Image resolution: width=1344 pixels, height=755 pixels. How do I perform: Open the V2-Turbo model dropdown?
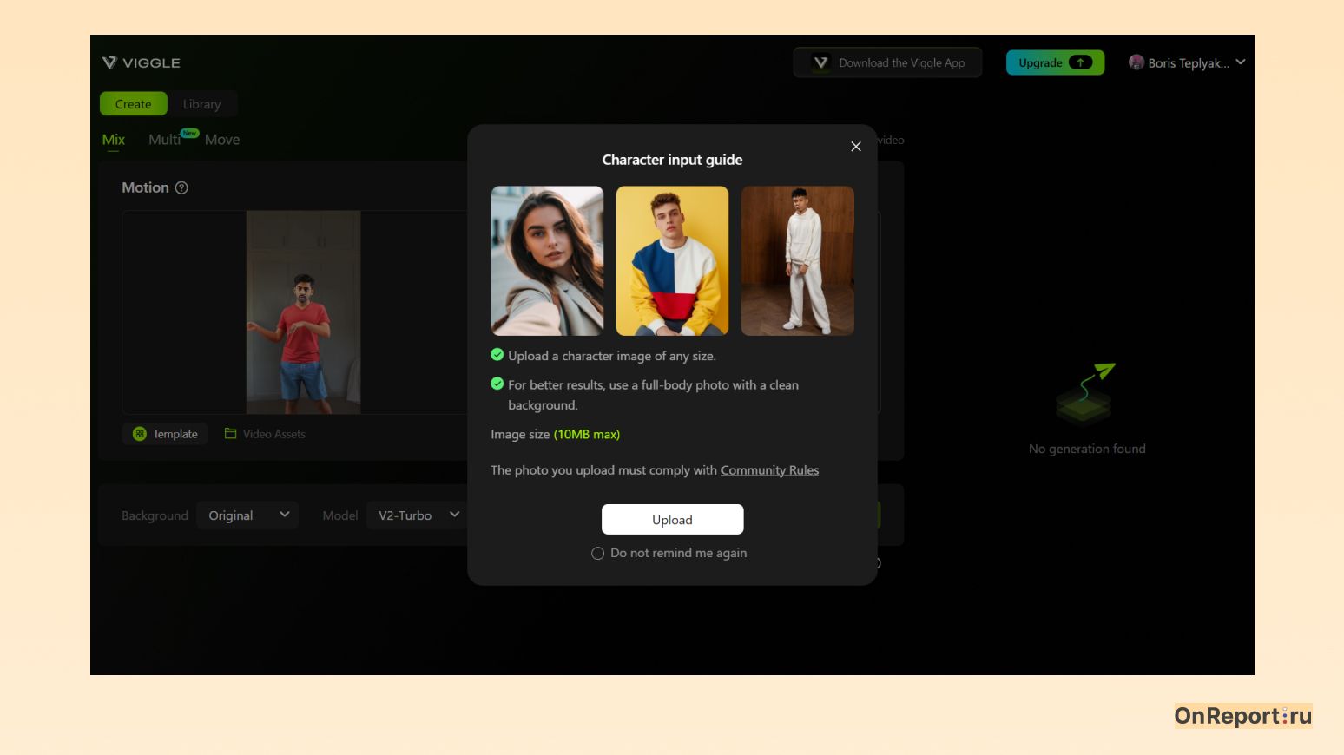pyautogui.click(x=418, y=515)
